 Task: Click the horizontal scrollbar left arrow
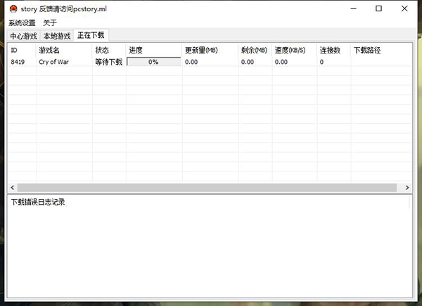click(x=13, y=188)
